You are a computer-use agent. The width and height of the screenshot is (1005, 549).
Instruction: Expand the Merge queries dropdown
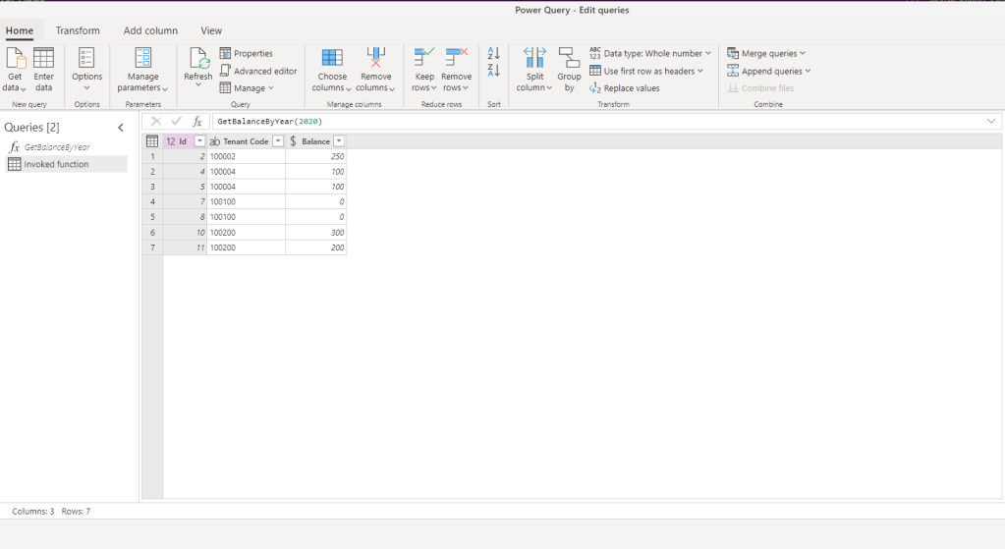[803, 53]
